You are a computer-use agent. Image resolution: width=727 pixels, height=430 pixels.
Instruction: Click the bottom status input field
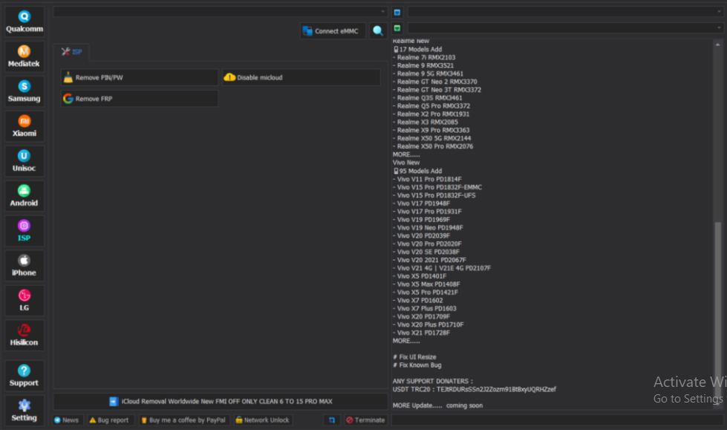pyautogui.click(x=557, y=420)
